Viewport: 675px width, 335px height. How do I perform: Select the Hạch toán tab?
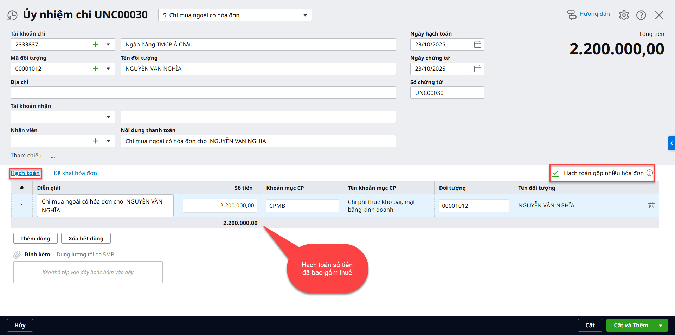[25, 173]
